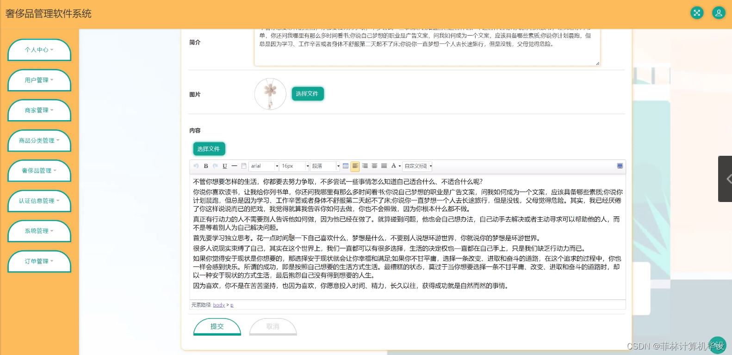The height and width of the screenshot is (355, 732).
Task: Insert a table via toolbar icon
Action: (x=346, y=166)
